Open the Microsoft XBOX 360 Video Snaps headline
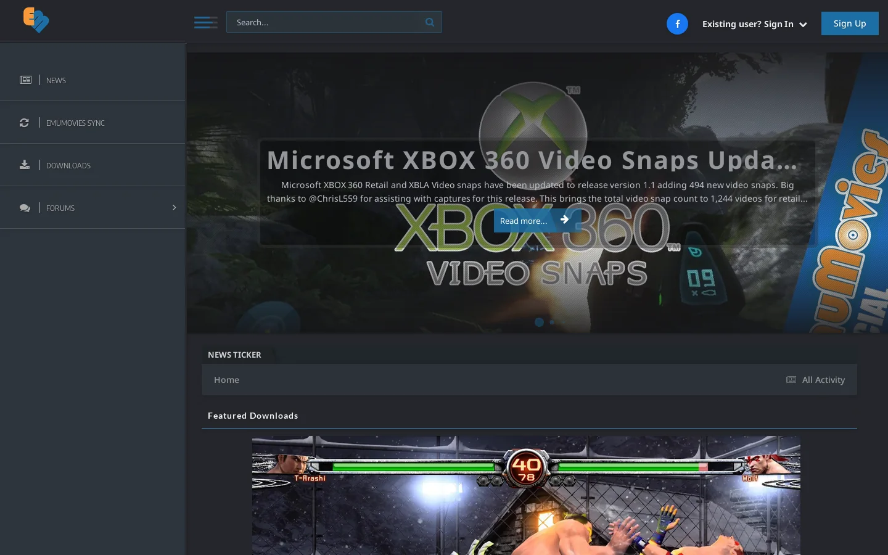The height and width of the screenshot is (555, 888). pyautogui.click(x=532, y=160)
